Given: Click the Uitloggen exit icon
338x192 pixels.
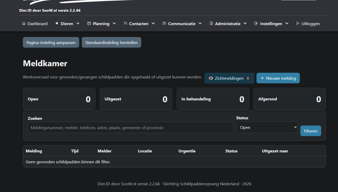Looking at the screenshot, I should click(x=298, y=24).
